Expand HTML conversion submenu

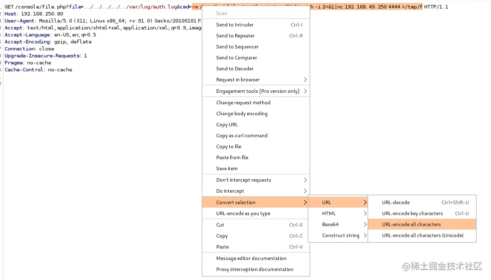(338, 213)
